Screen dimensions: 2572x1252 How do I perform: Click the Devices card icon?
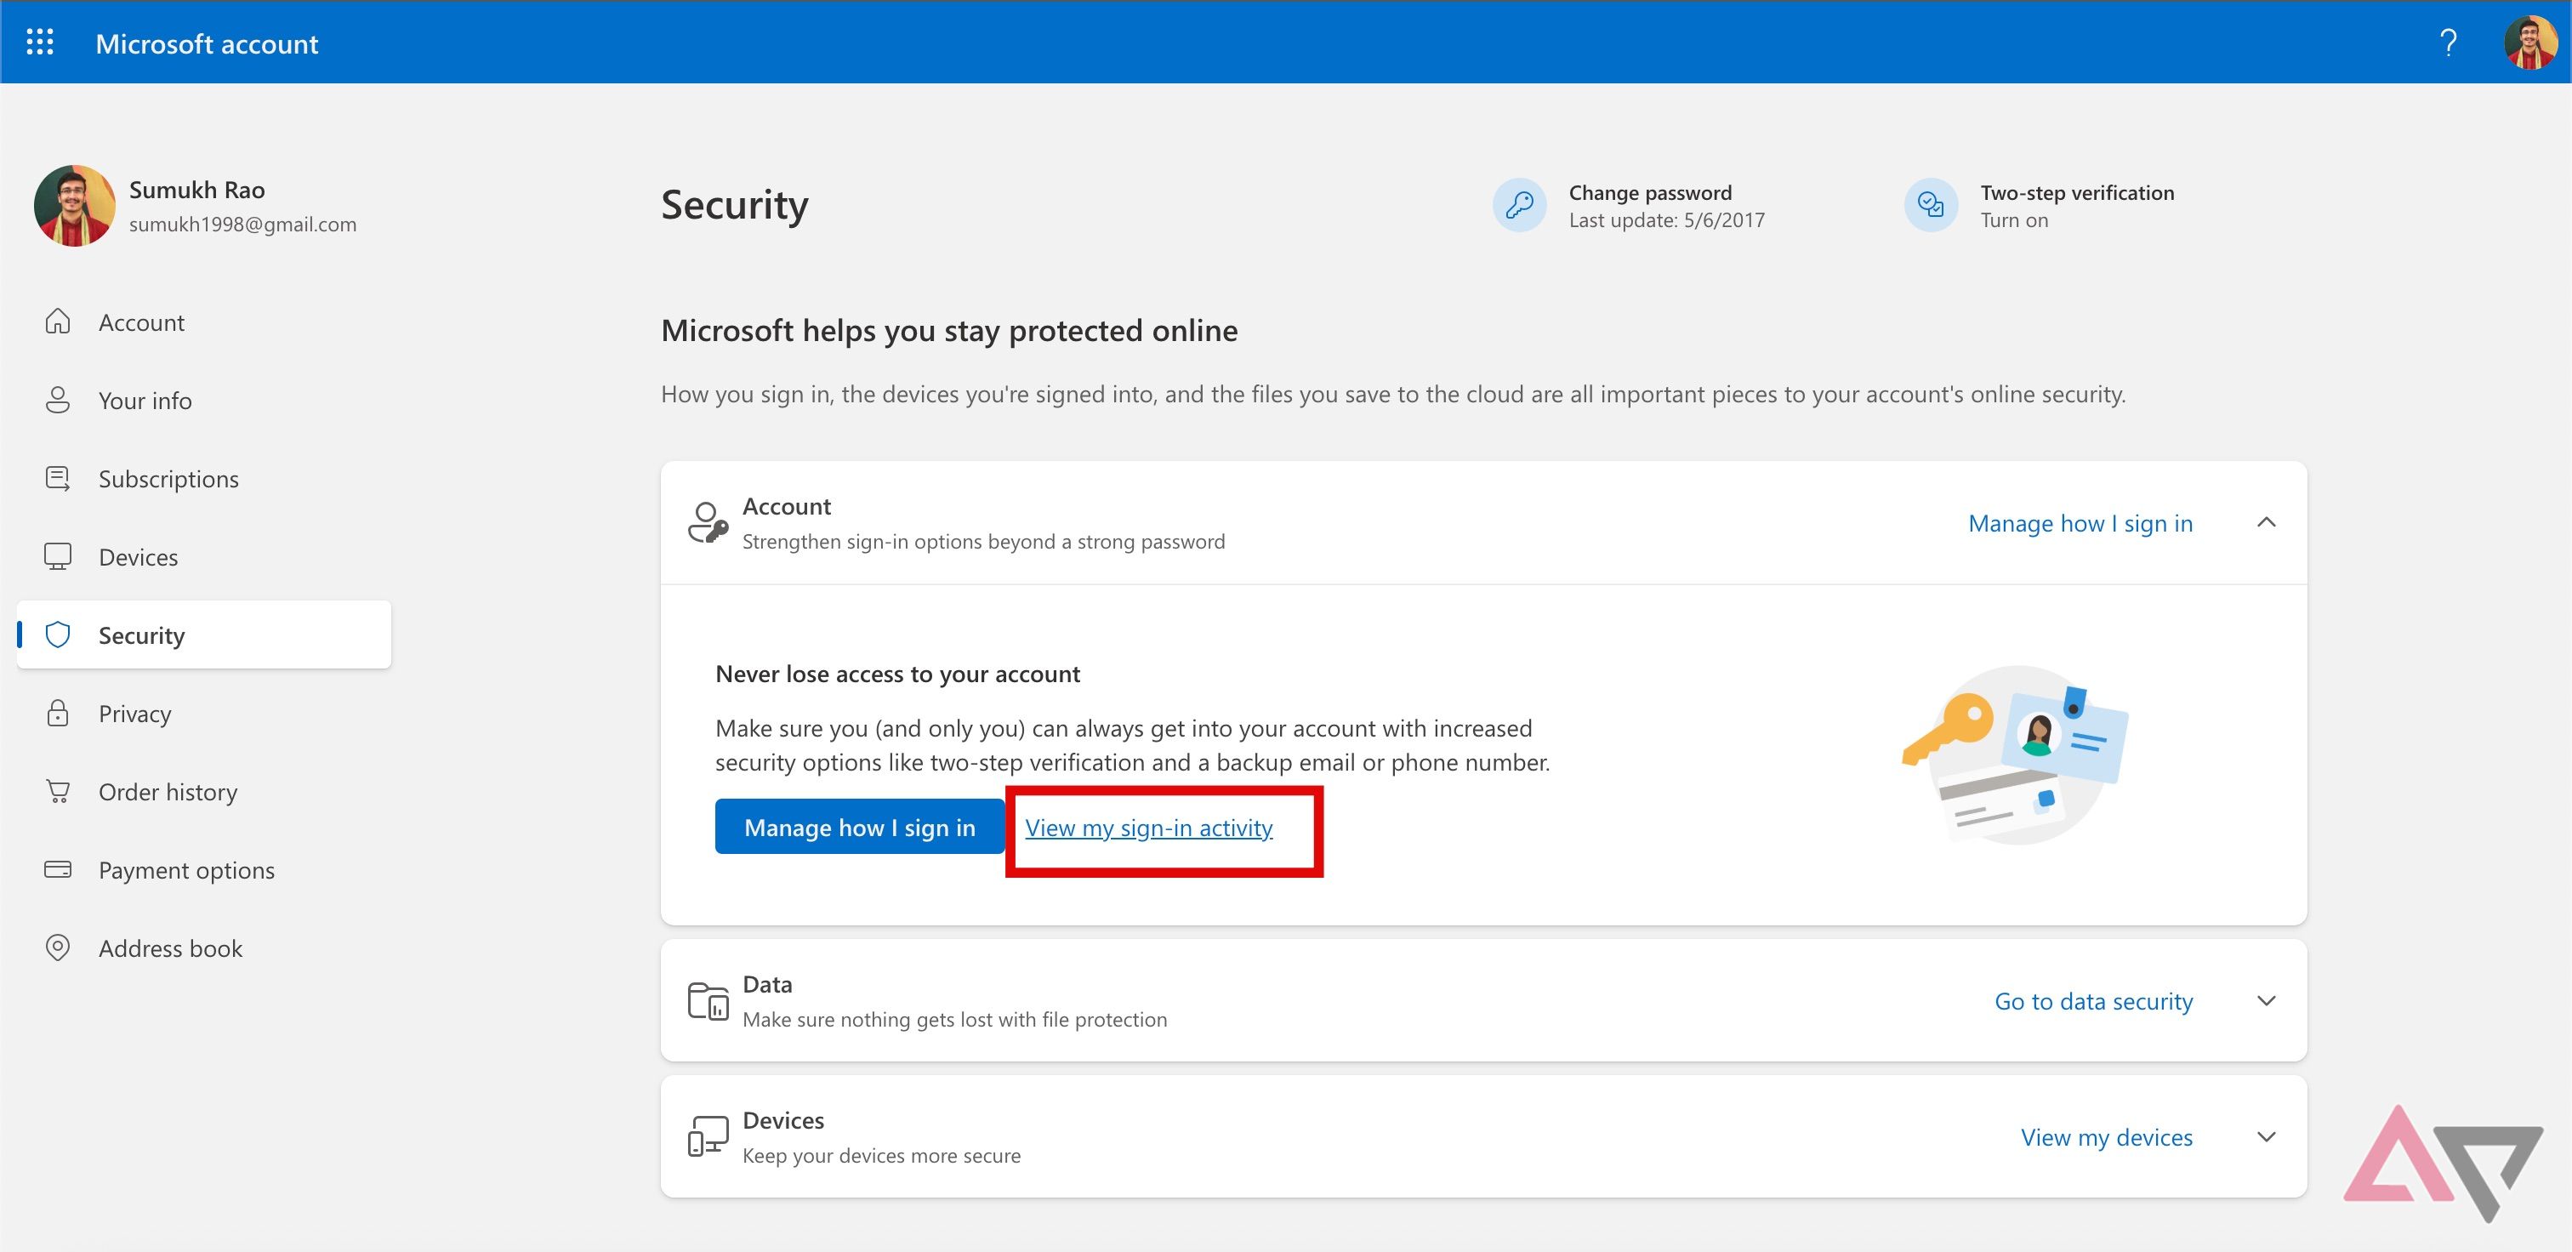(x=707, y=1136)
